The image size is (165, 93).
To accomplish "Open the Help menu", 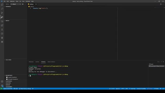I will point(32,1).
